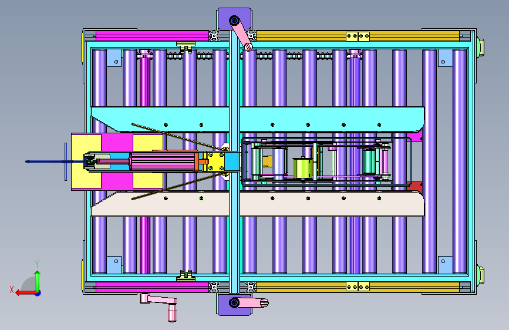Select the cyan upper guide rail

pyautogui.click(x=257, y=120)
